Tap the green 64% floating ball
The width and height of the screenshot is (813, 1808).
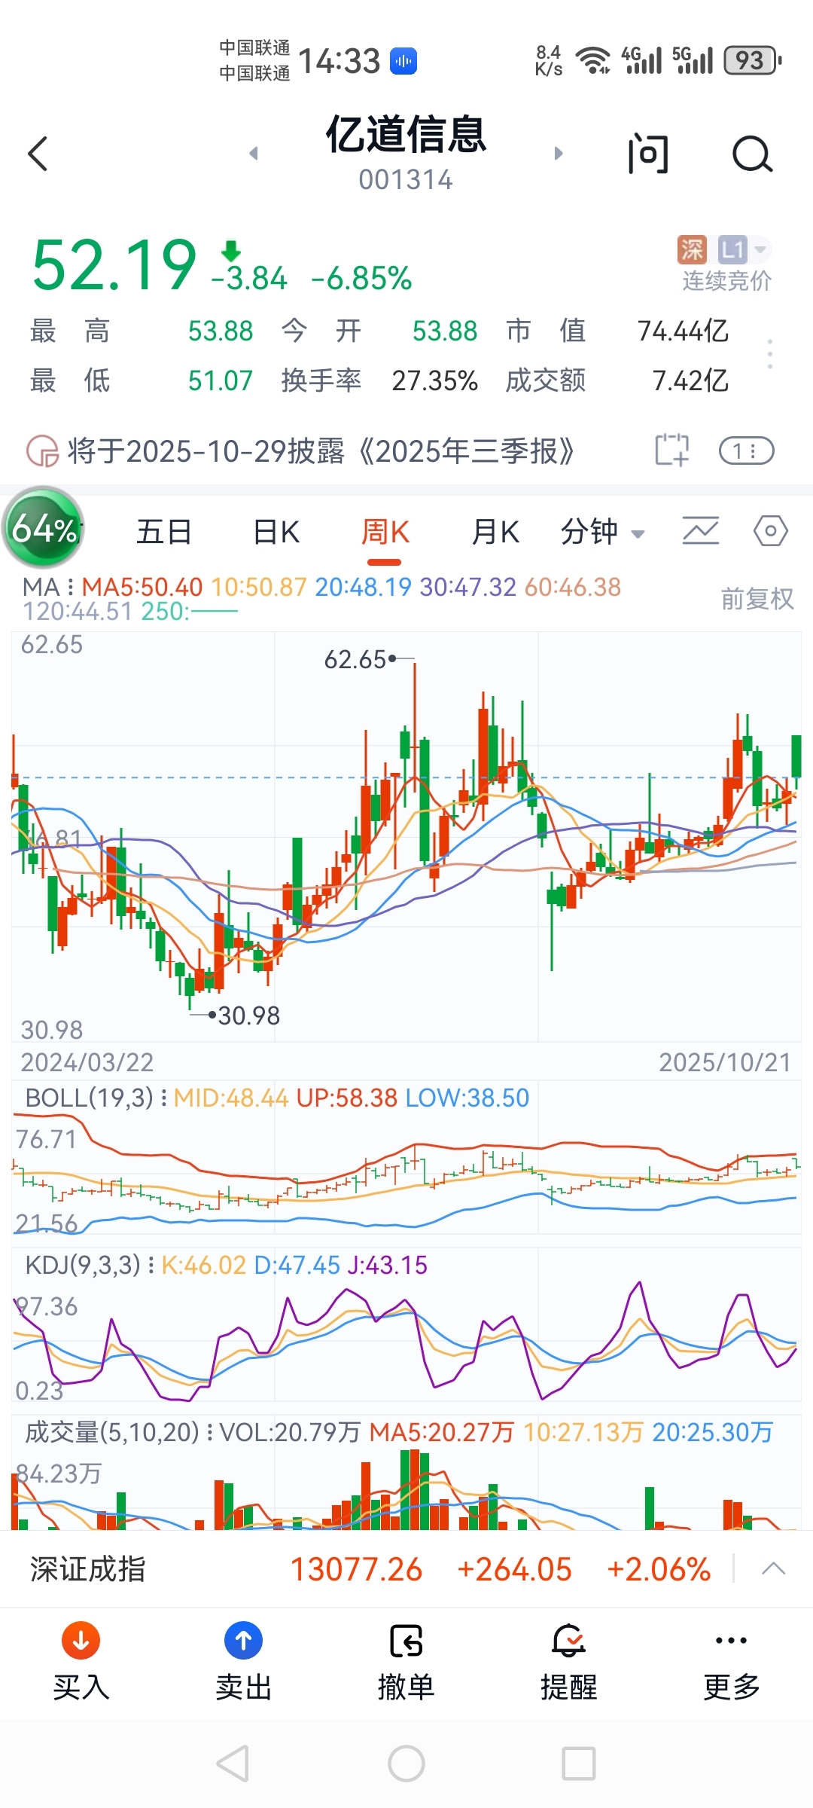[x=44, y=528]
